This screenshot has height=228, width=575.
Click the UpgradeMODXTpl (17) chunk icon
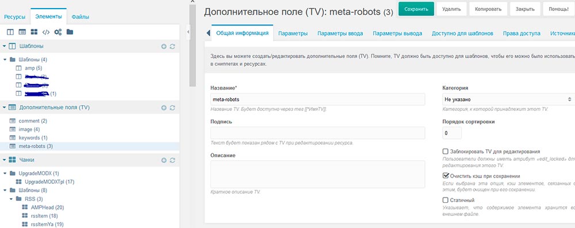(19, 182)
